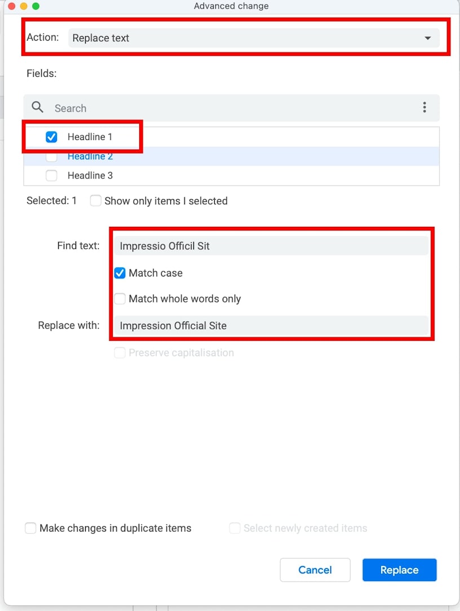Toggle Show only items I selected
Image resolution: width=460 pixels, height=611 pixels.
point(96,201)
